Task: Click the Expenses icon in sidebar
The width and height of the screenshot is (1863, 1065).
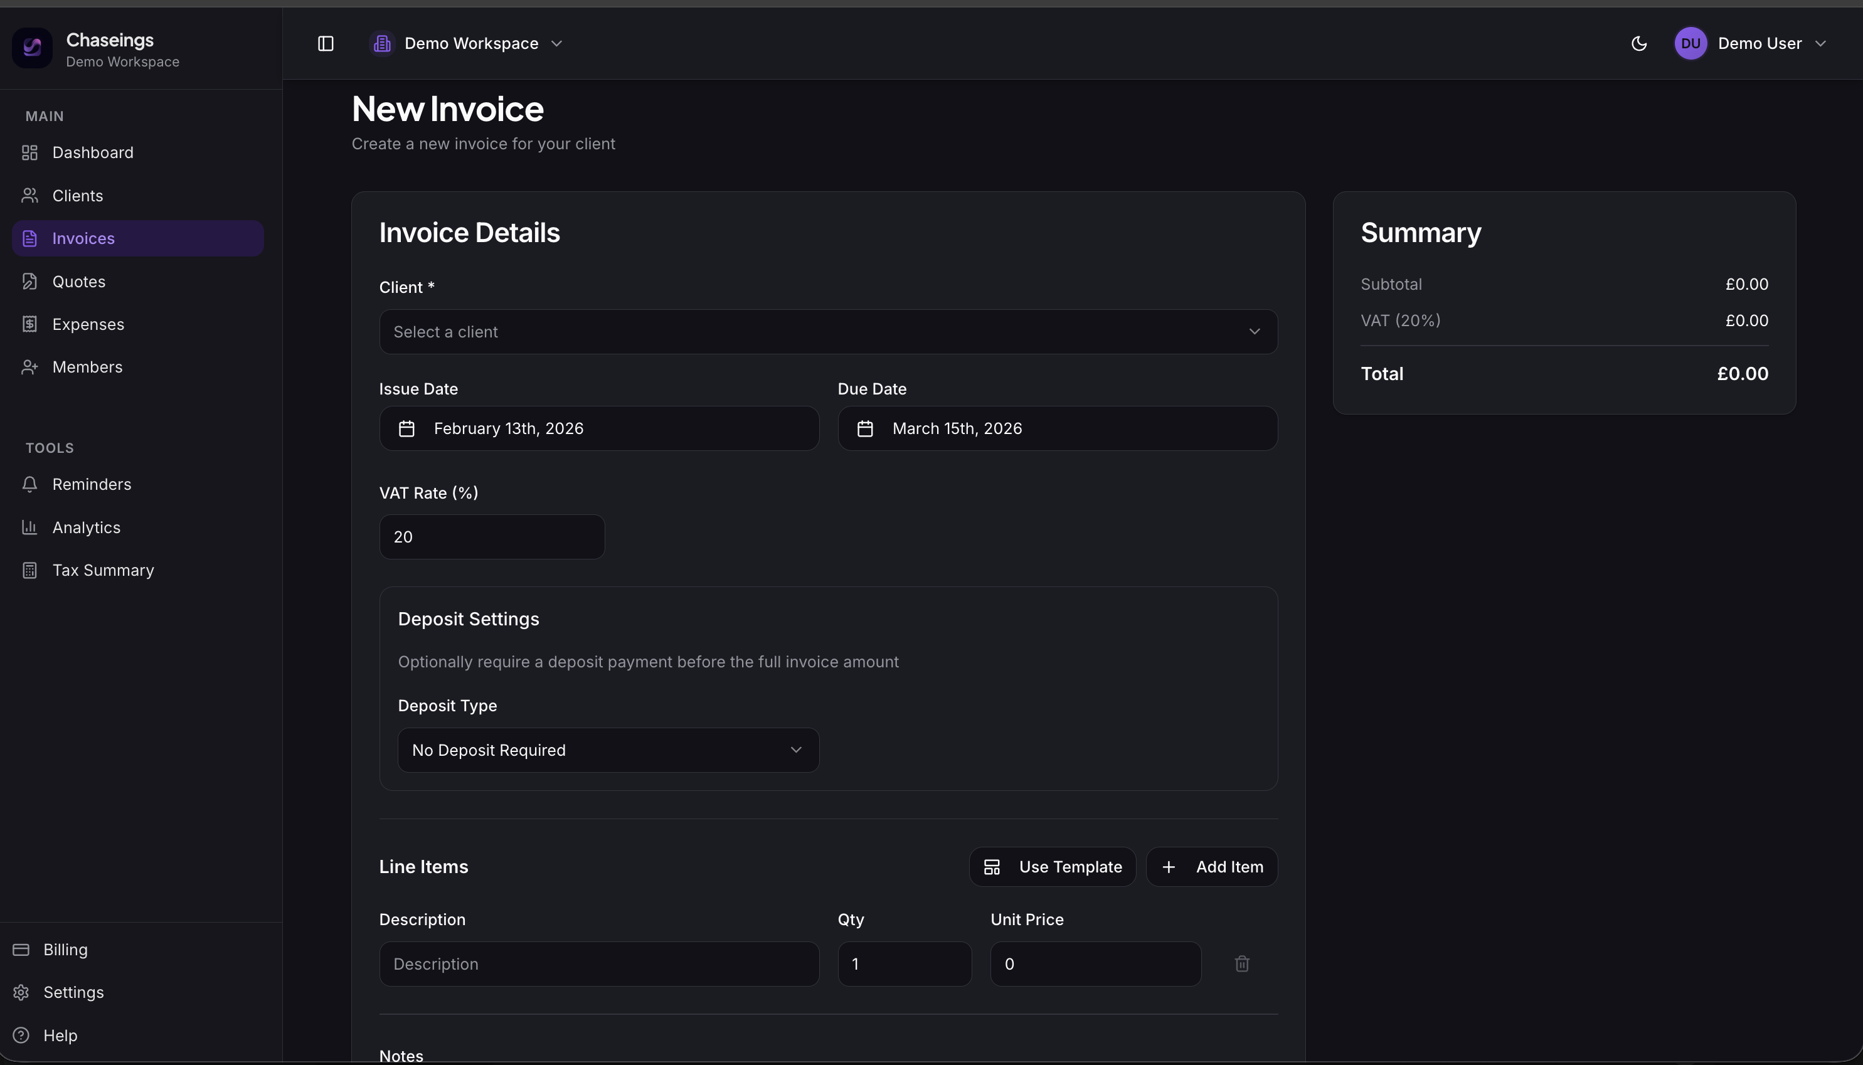Action: tap(29, 324)
